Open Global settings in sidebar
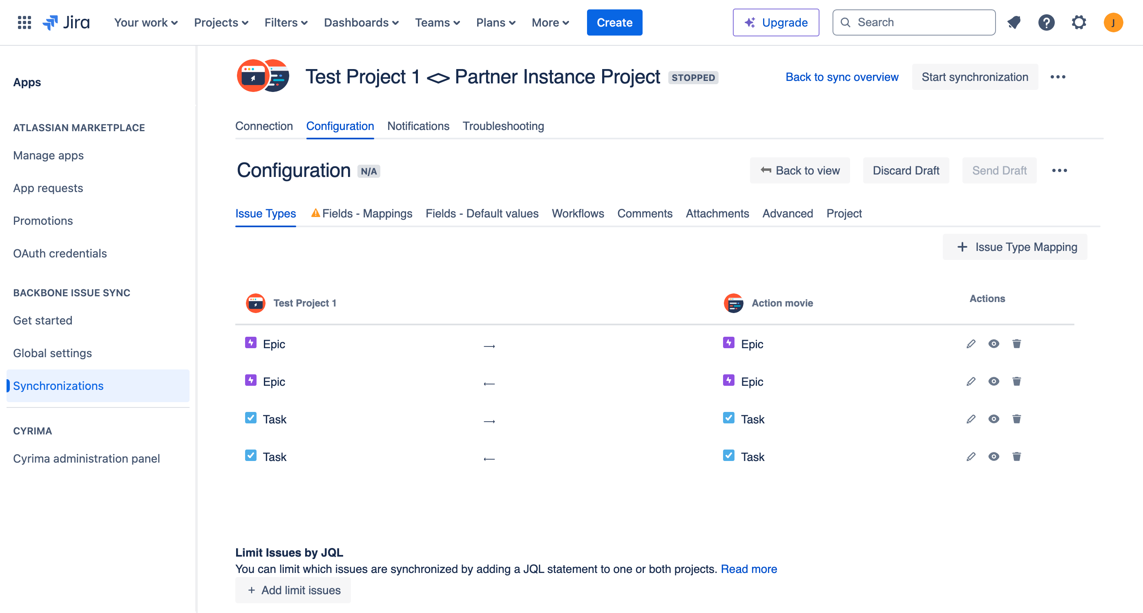Screen dimensions: 1143x613 tap(52, 353)
